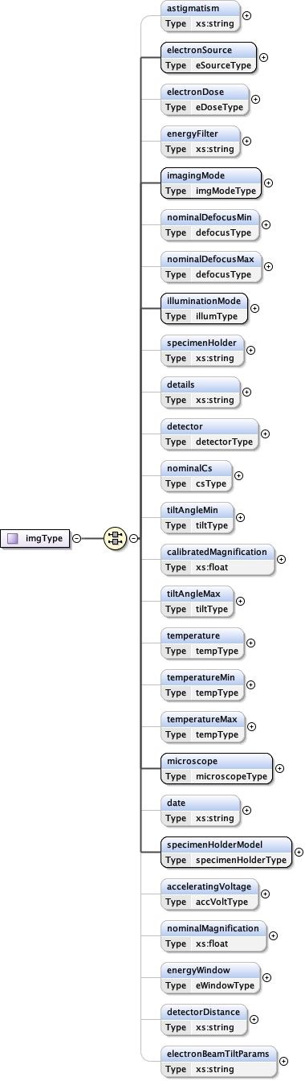This screenshot has height=1081, width=305.
Task: Select the date element name
Action: pyautogui.click(x=176, y=803)
